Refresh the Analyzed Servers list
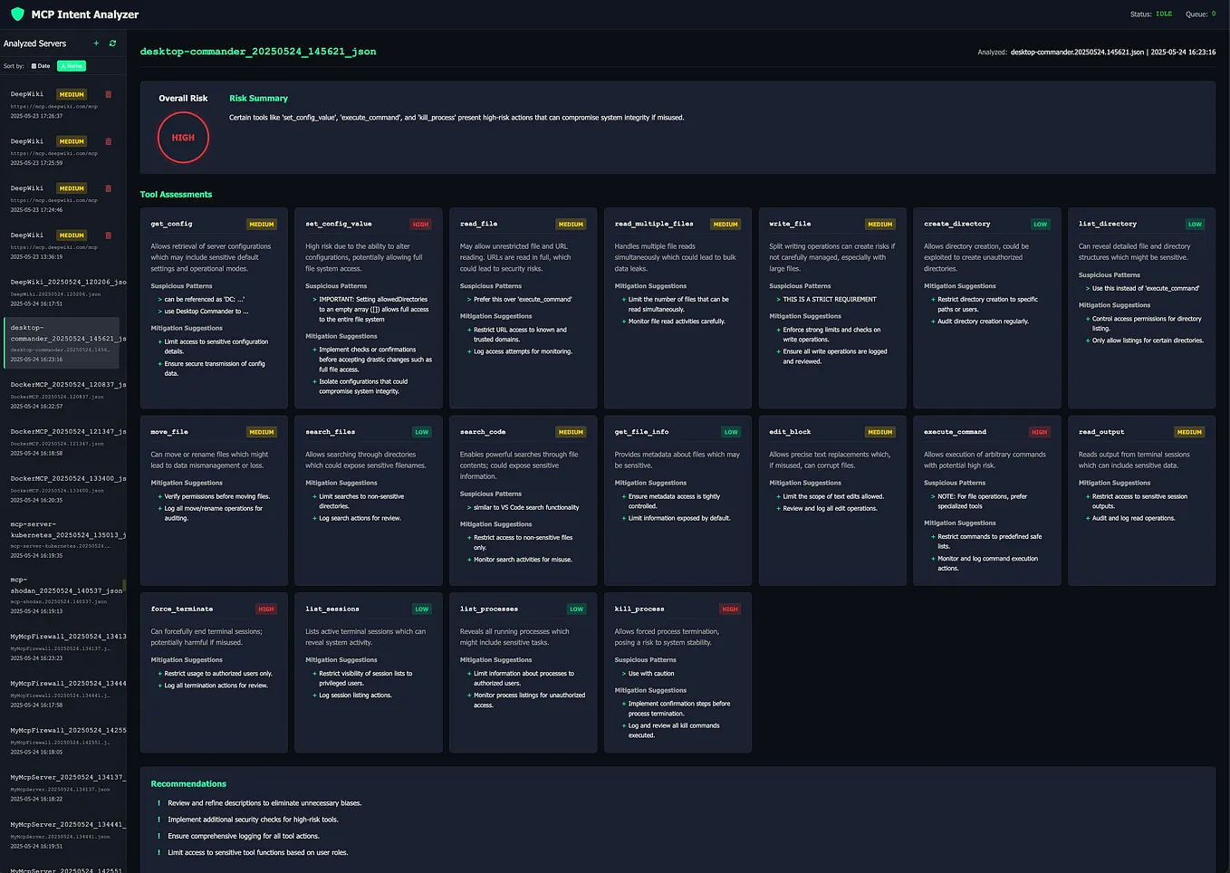 111,43
